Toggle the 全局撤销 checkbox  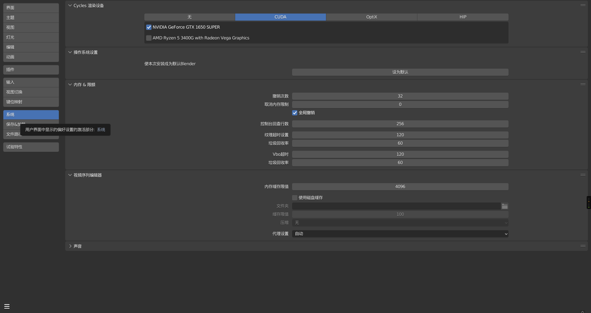pos(295,113)
